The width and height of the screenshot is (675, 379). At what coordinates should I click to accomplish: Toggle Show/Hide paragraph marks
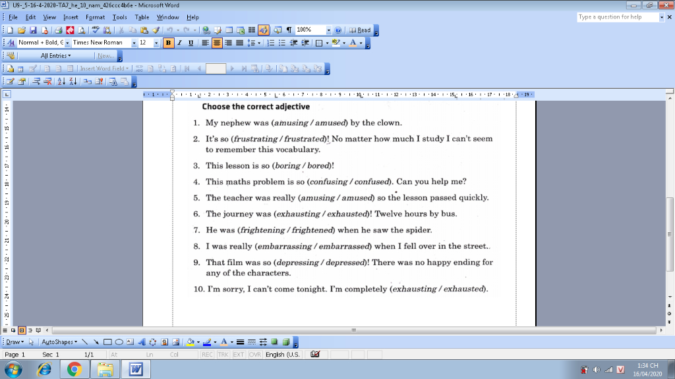click(289, 30)
